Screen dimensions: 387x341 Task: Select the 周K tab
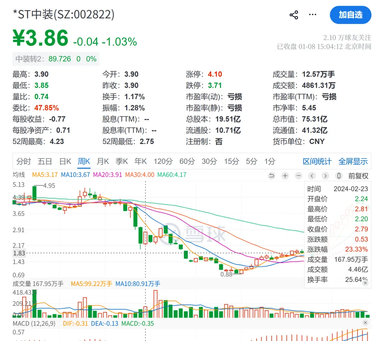pos(84,162)
